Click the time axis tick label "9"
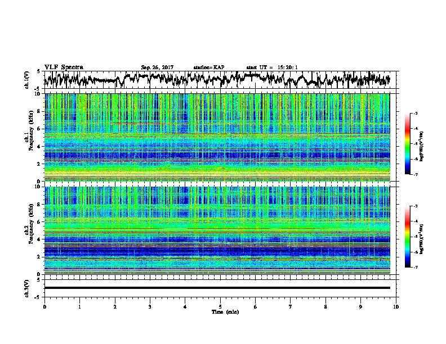The height and width of the screenshot is (344, 446). [360, 307]
